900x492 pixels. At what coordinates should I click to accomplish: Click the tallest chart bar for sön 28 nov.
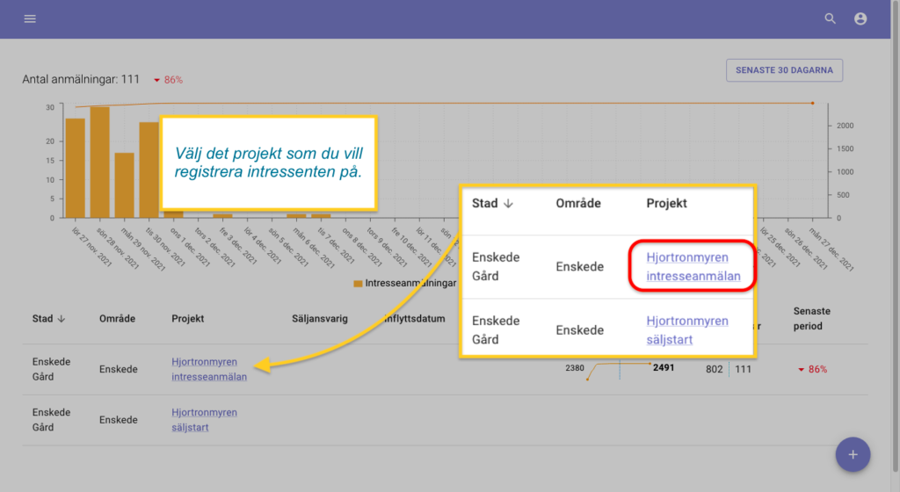click(99, 162)
